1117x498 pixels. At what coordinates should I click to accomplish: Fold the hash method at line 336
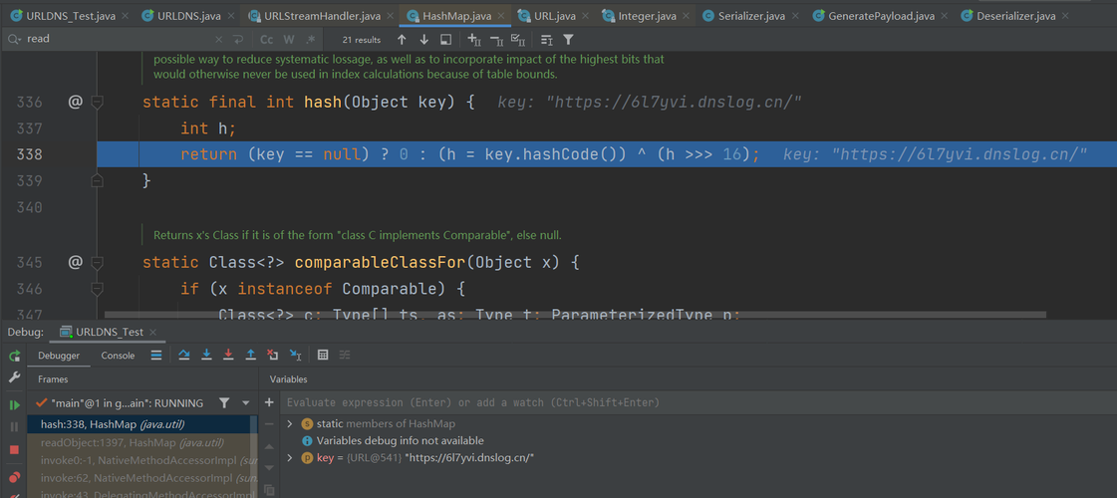pos(97,103)
